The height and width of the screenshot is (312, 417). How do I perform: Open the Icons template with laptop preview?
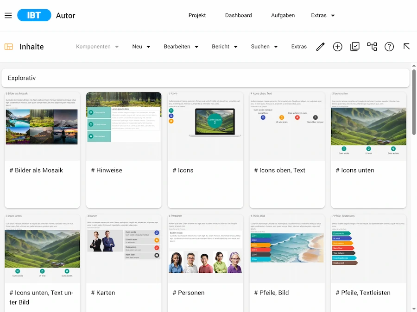[205, 126]
